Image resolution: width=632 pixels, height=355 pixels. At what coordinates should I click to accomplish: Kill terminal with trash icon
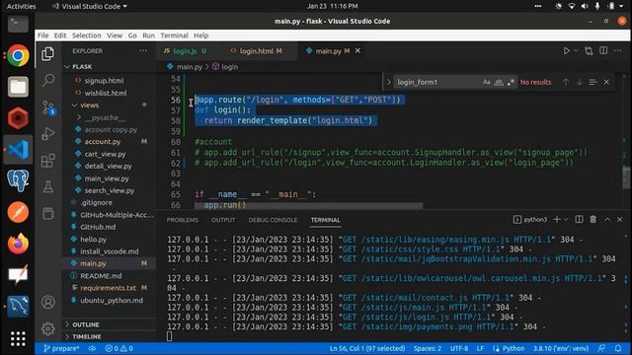pyautogui.click(x=592, y=219)
